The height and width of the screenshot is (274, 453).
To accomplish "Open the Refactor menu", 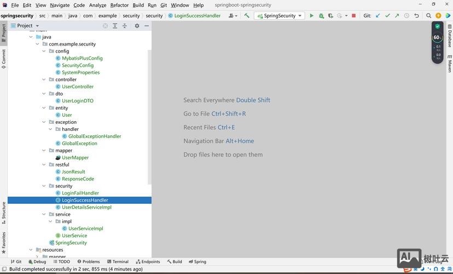I will [x=120, y=5].
